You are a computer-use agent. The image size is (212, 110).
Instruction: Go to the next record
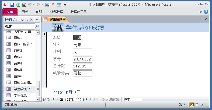pos(87,99)
